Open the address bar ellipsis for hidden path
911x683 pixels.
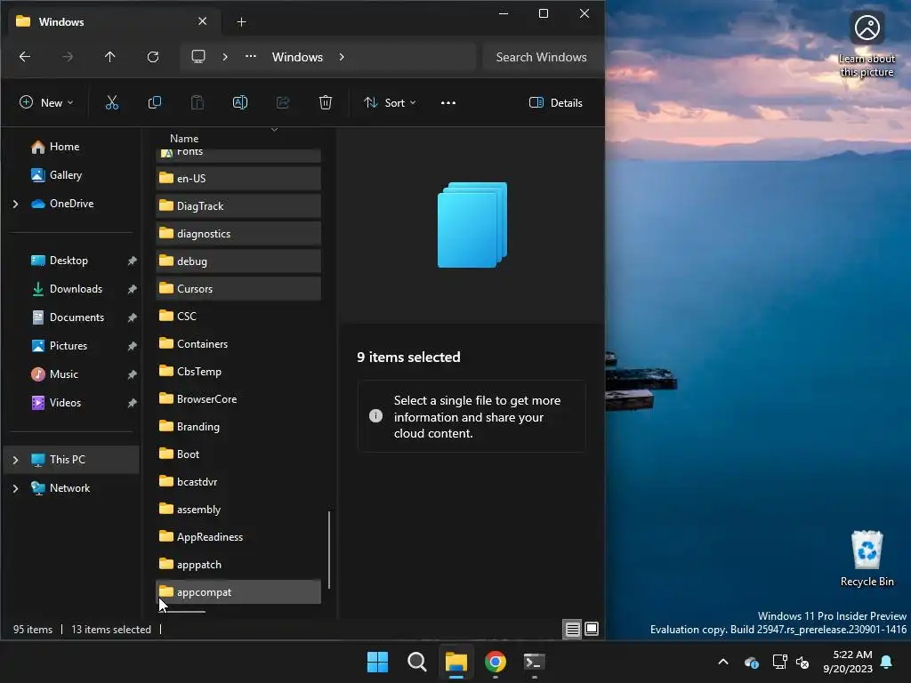point(250,57)
